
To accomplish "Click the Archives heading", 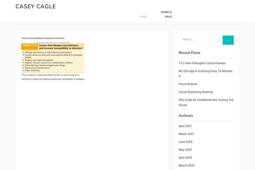I will [186, 116].
